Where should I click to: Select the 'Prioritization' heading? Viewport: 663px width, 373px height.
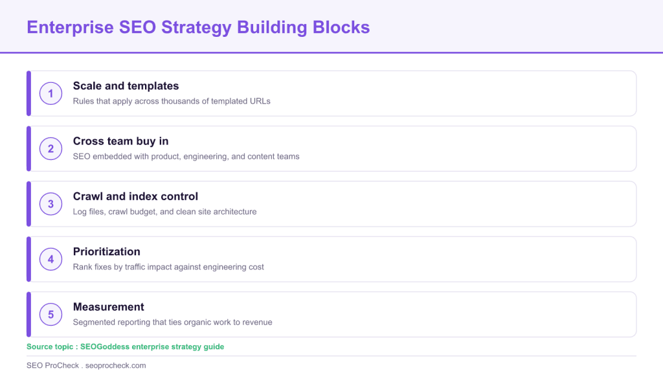107,252
